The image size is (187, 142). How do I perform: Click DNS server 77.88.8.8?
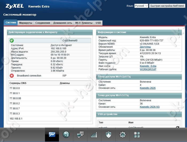click(15, 88)
